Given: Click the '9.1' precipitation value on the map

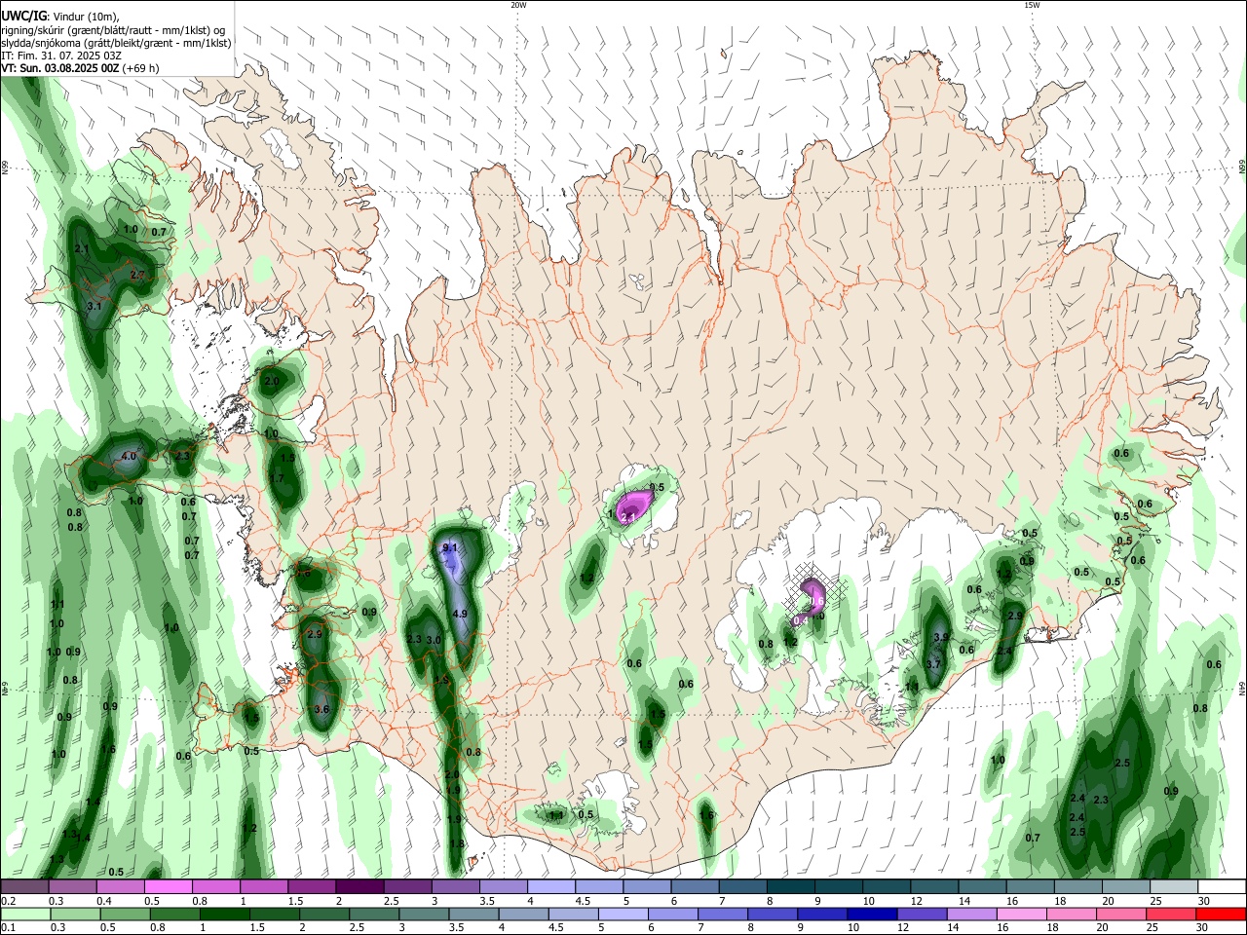Looking at the screenshot, I should coord(450,549).
